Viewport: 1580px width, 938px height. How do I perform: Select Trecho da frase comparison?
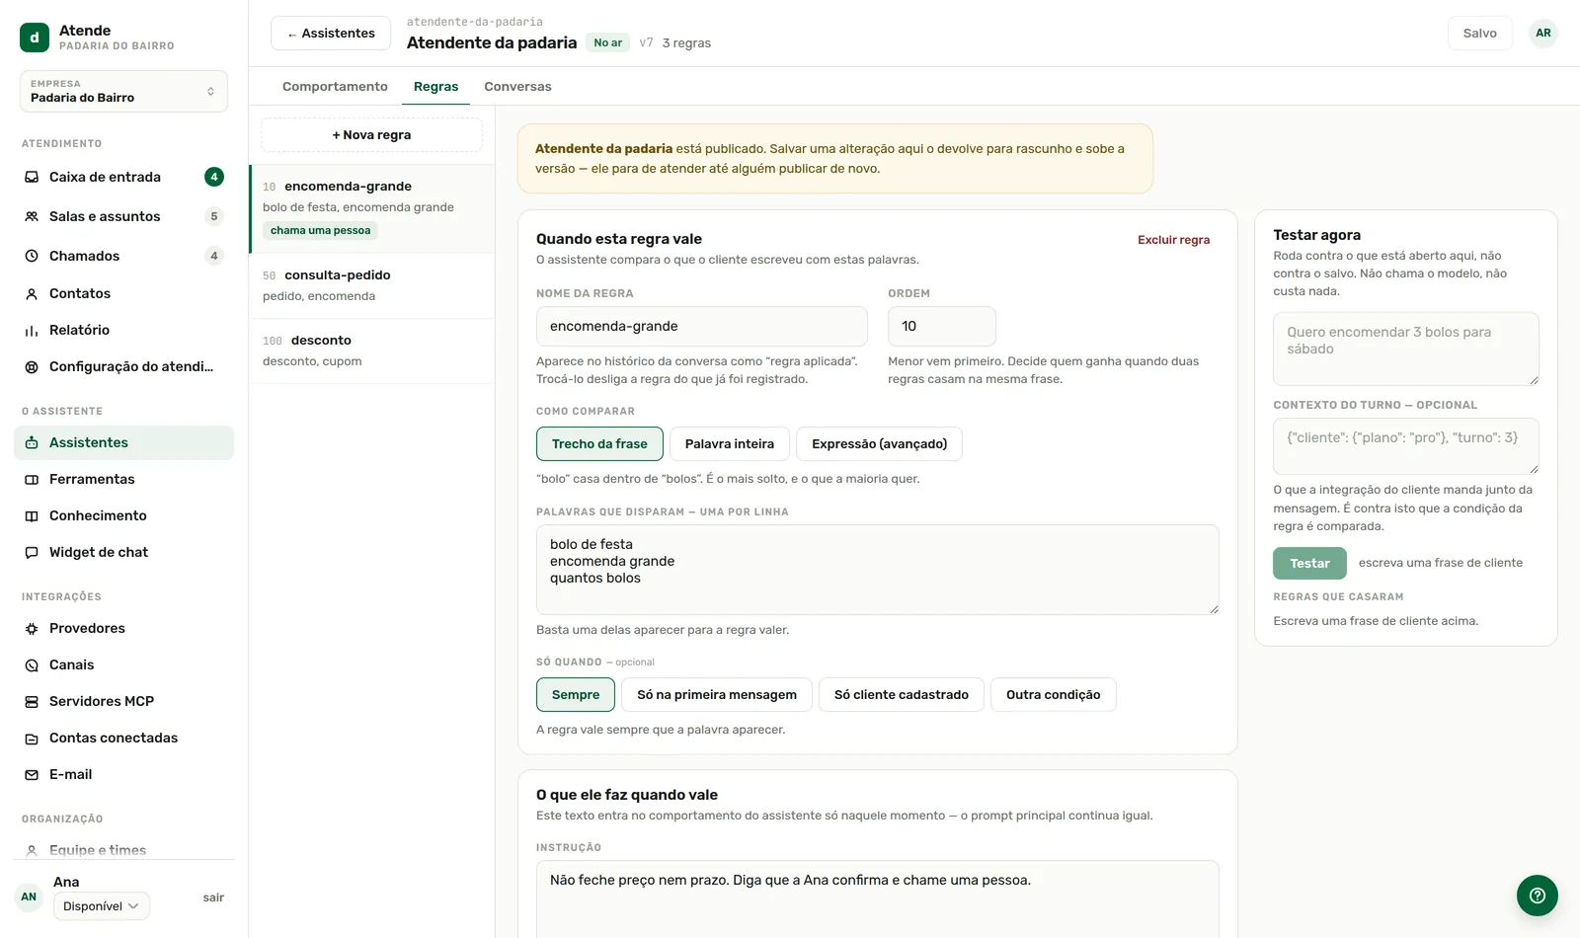pos(599,443)
